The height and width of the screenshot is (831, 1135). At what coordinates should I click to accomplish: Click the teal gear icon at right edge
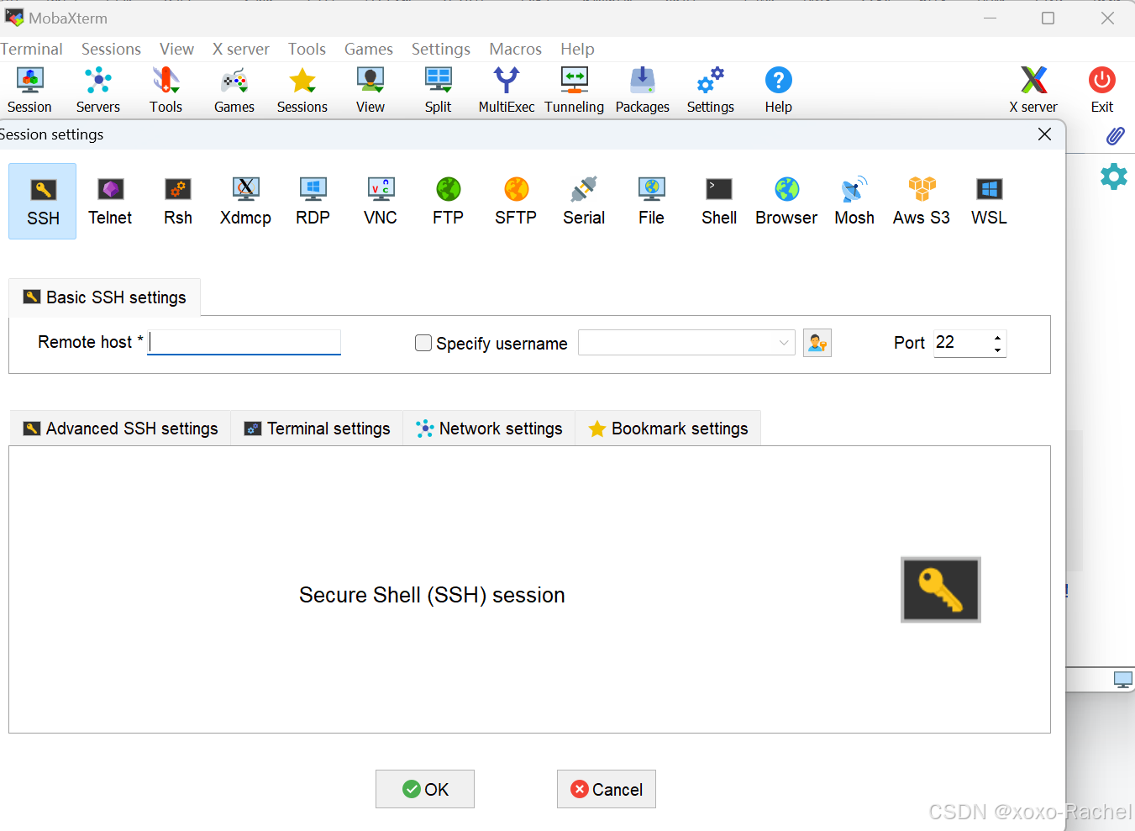(1114, 176)
